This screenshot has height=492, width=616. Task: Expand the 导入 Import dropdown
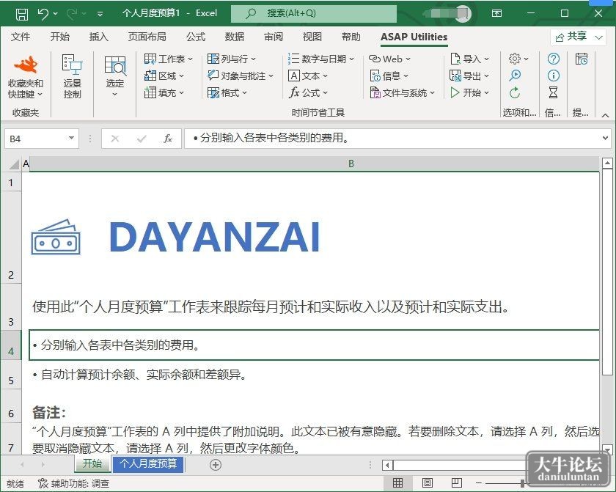[469, 59]
